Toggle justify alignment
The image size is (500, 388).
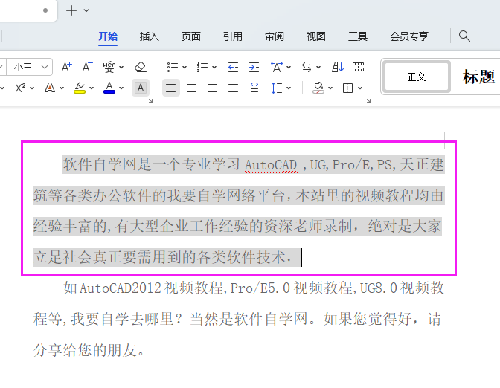click(x=233, y=88)
